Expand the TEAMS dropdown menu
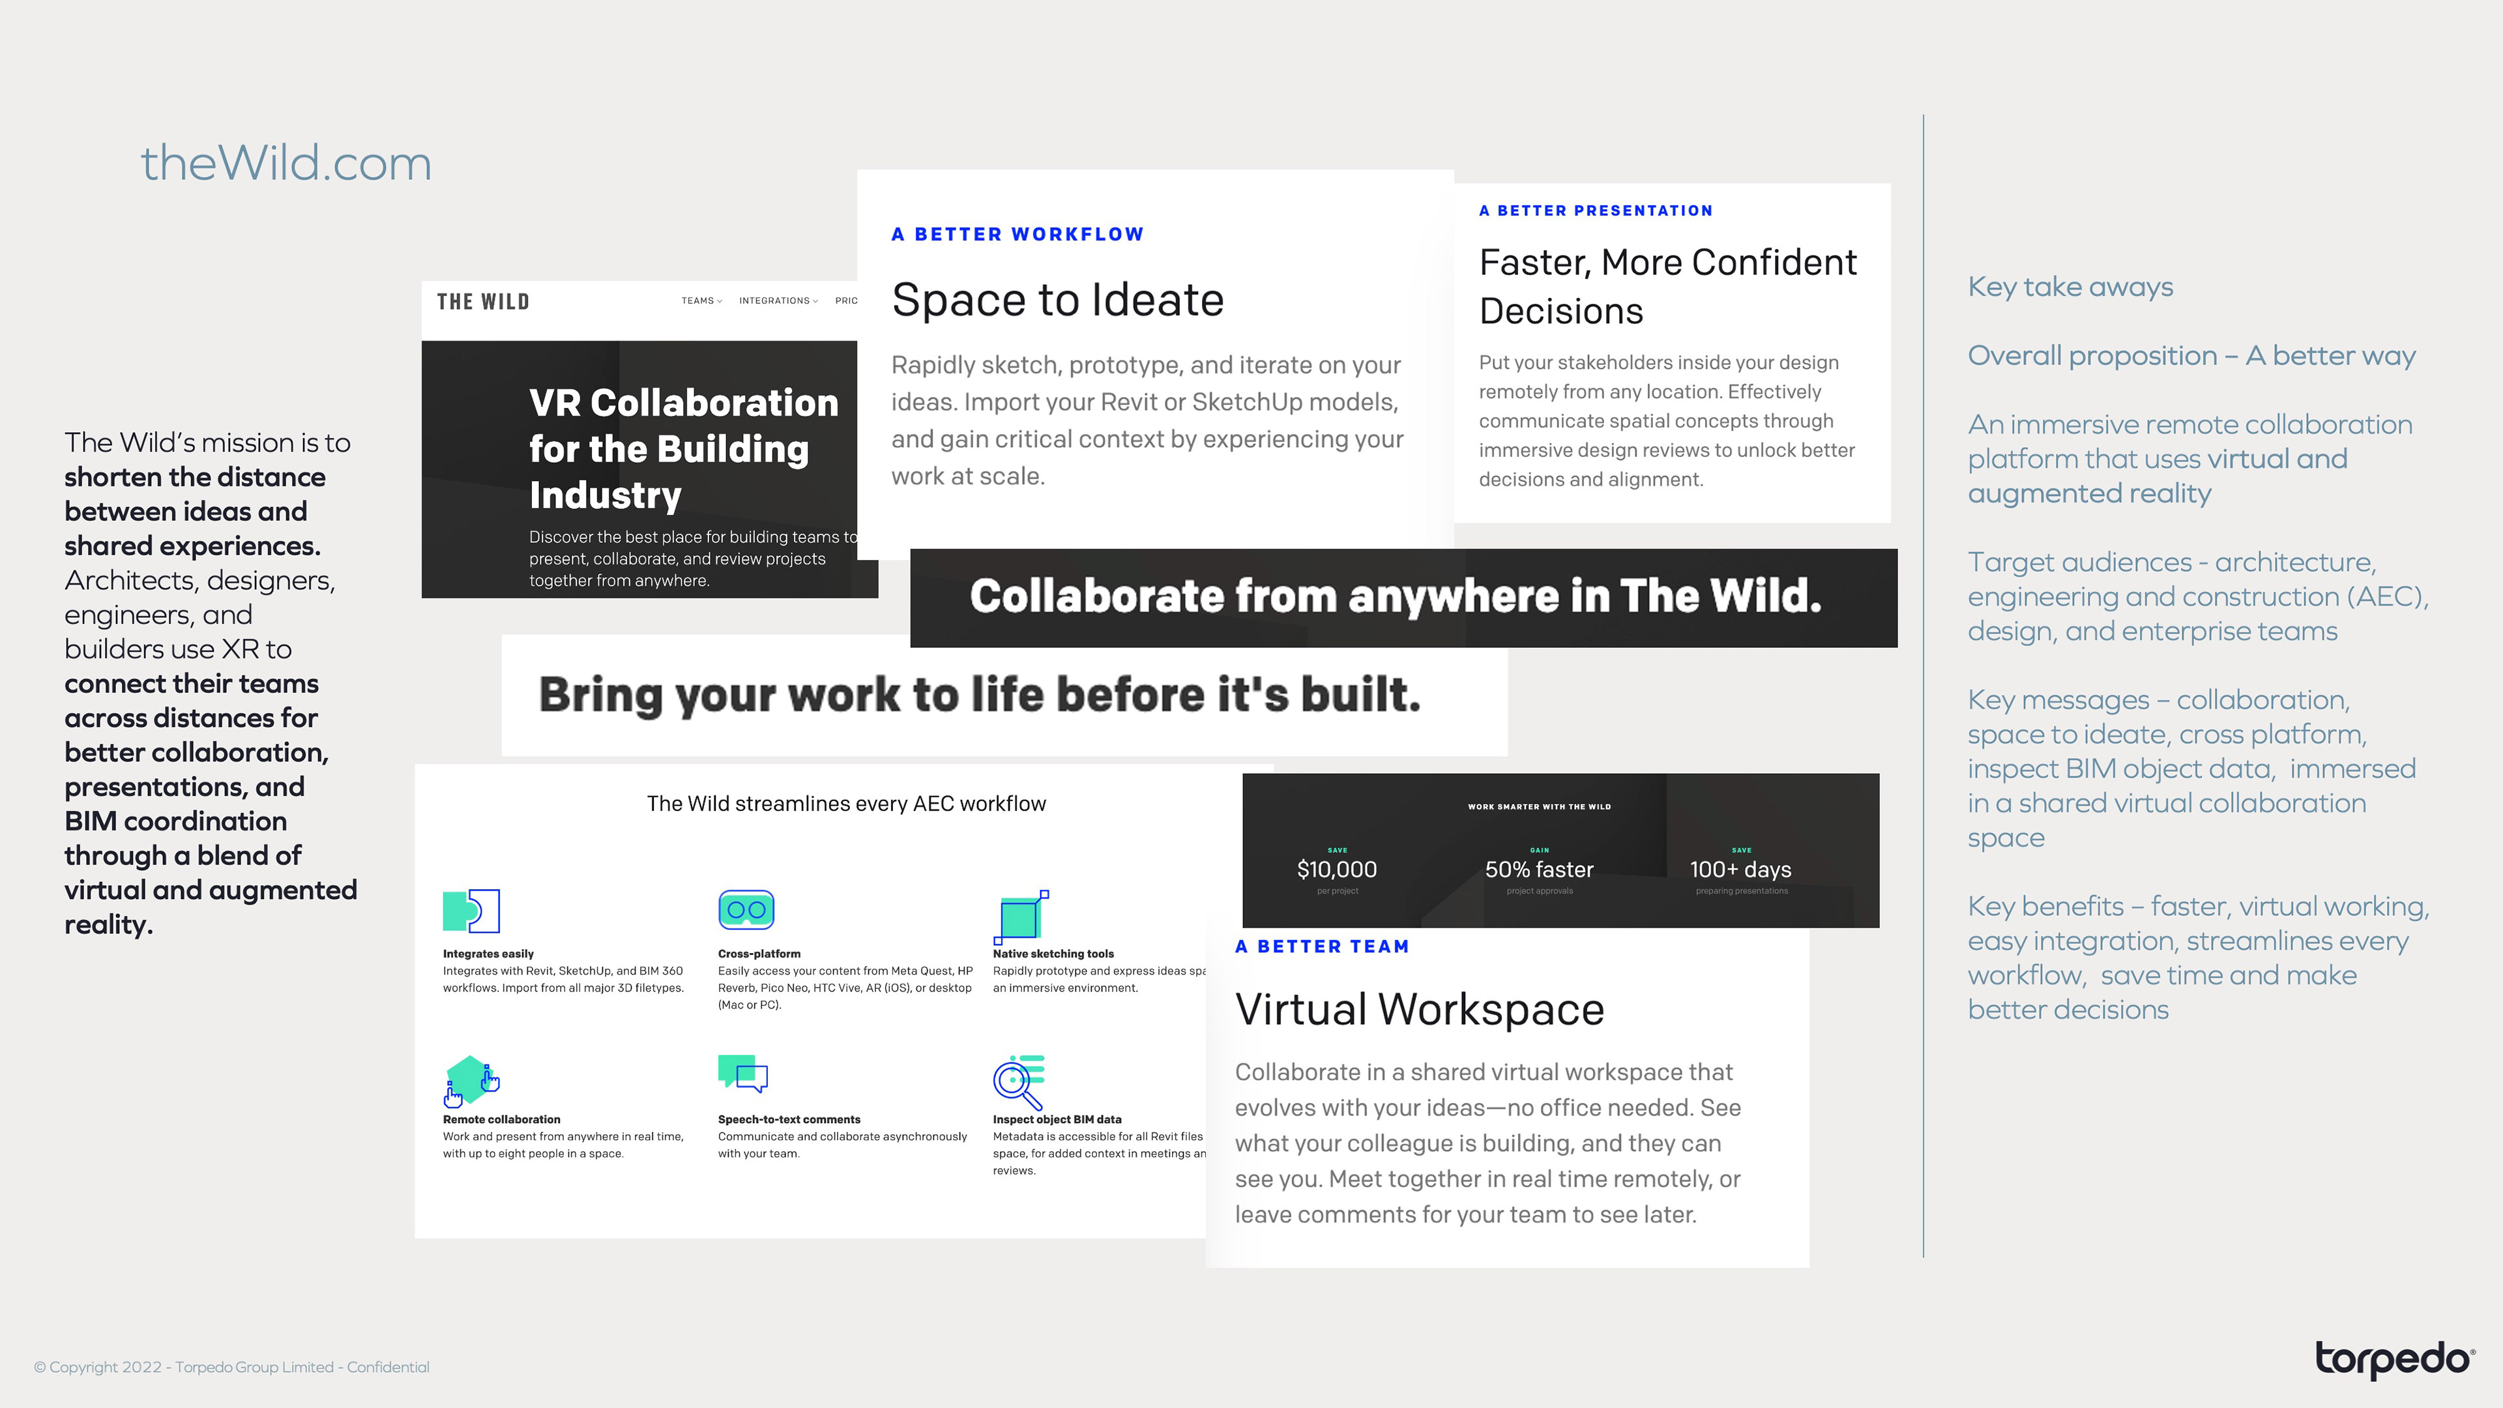Screen dimensions: 2503x1408 coord(701,301)
